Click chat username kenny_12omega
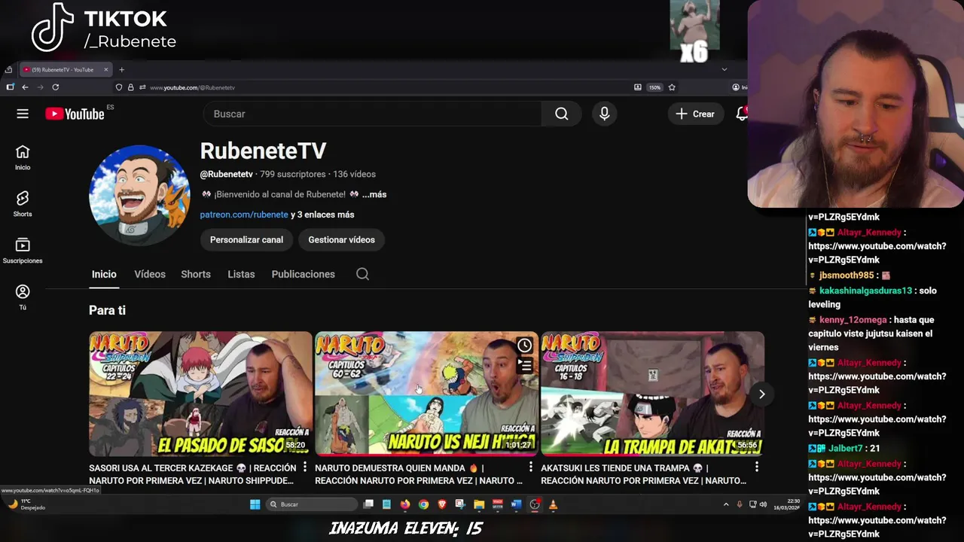Viewport: 964px width, 542px height. point(854,320)
